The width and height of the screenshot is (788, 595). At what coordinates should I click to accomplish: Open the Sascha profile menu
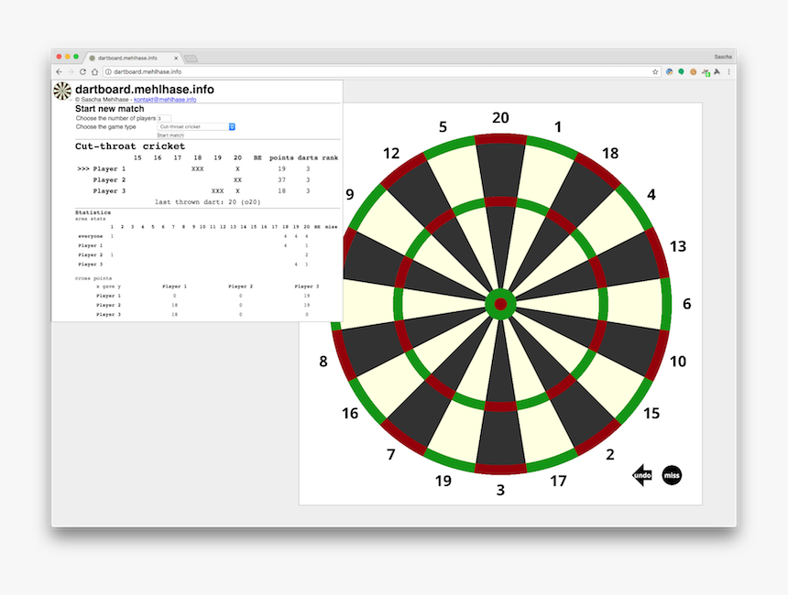[723, 56]
